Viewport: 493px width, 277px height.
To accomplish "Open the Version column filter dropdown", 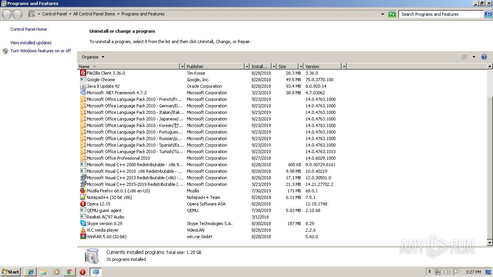I will 344,67.
